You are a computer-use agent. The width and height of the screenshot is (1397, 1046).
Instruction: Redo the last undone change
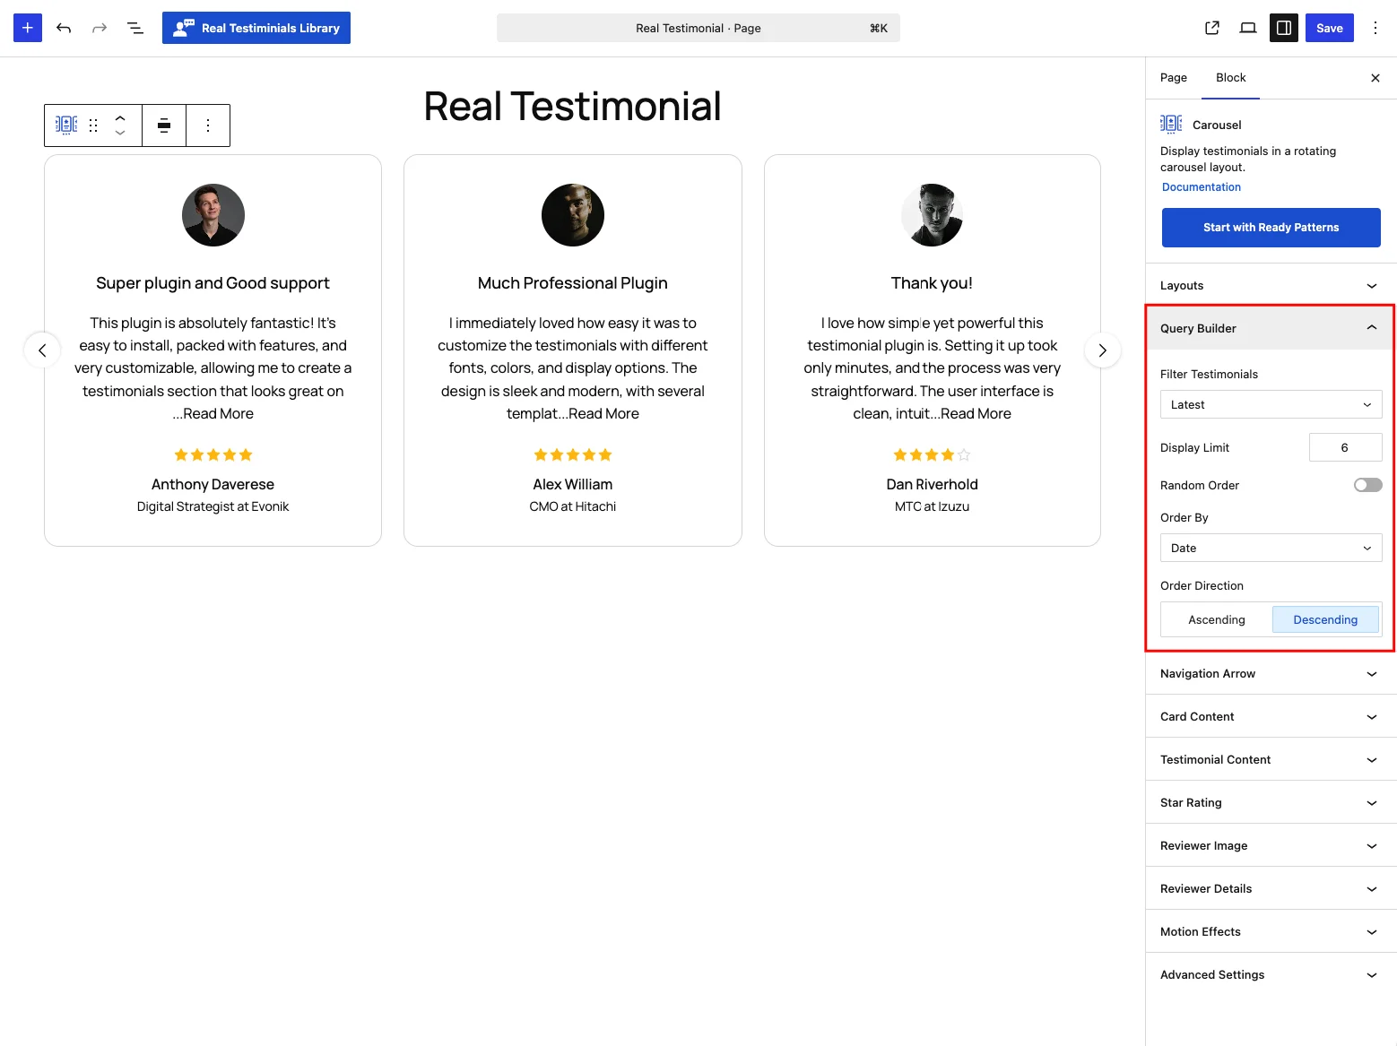(100, 28)
